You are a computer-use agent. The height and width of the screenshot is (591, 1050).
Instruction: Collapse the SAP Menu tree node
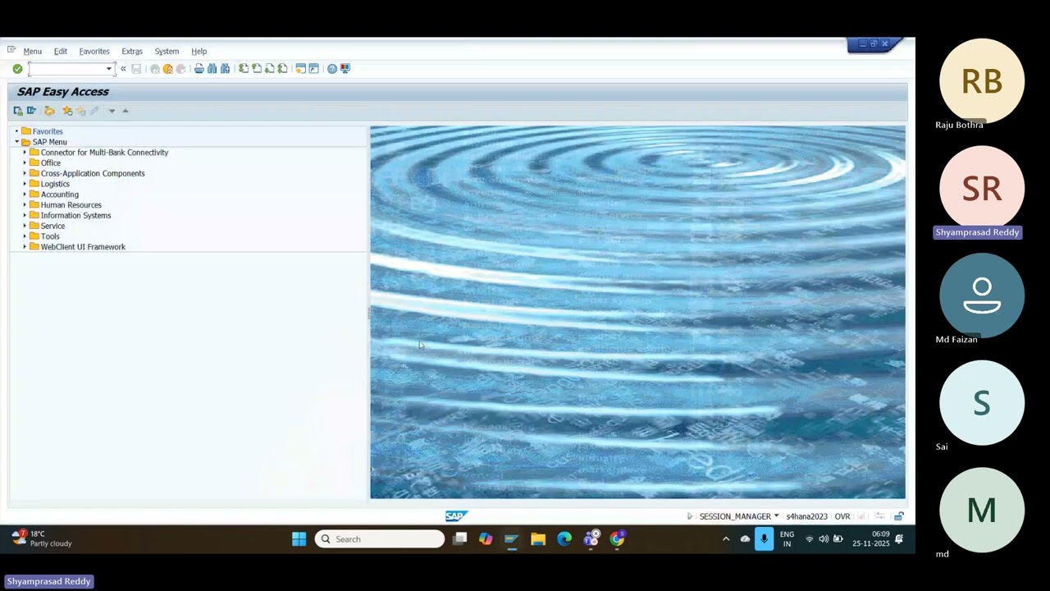pyautogui.click(x=16, y=142)
